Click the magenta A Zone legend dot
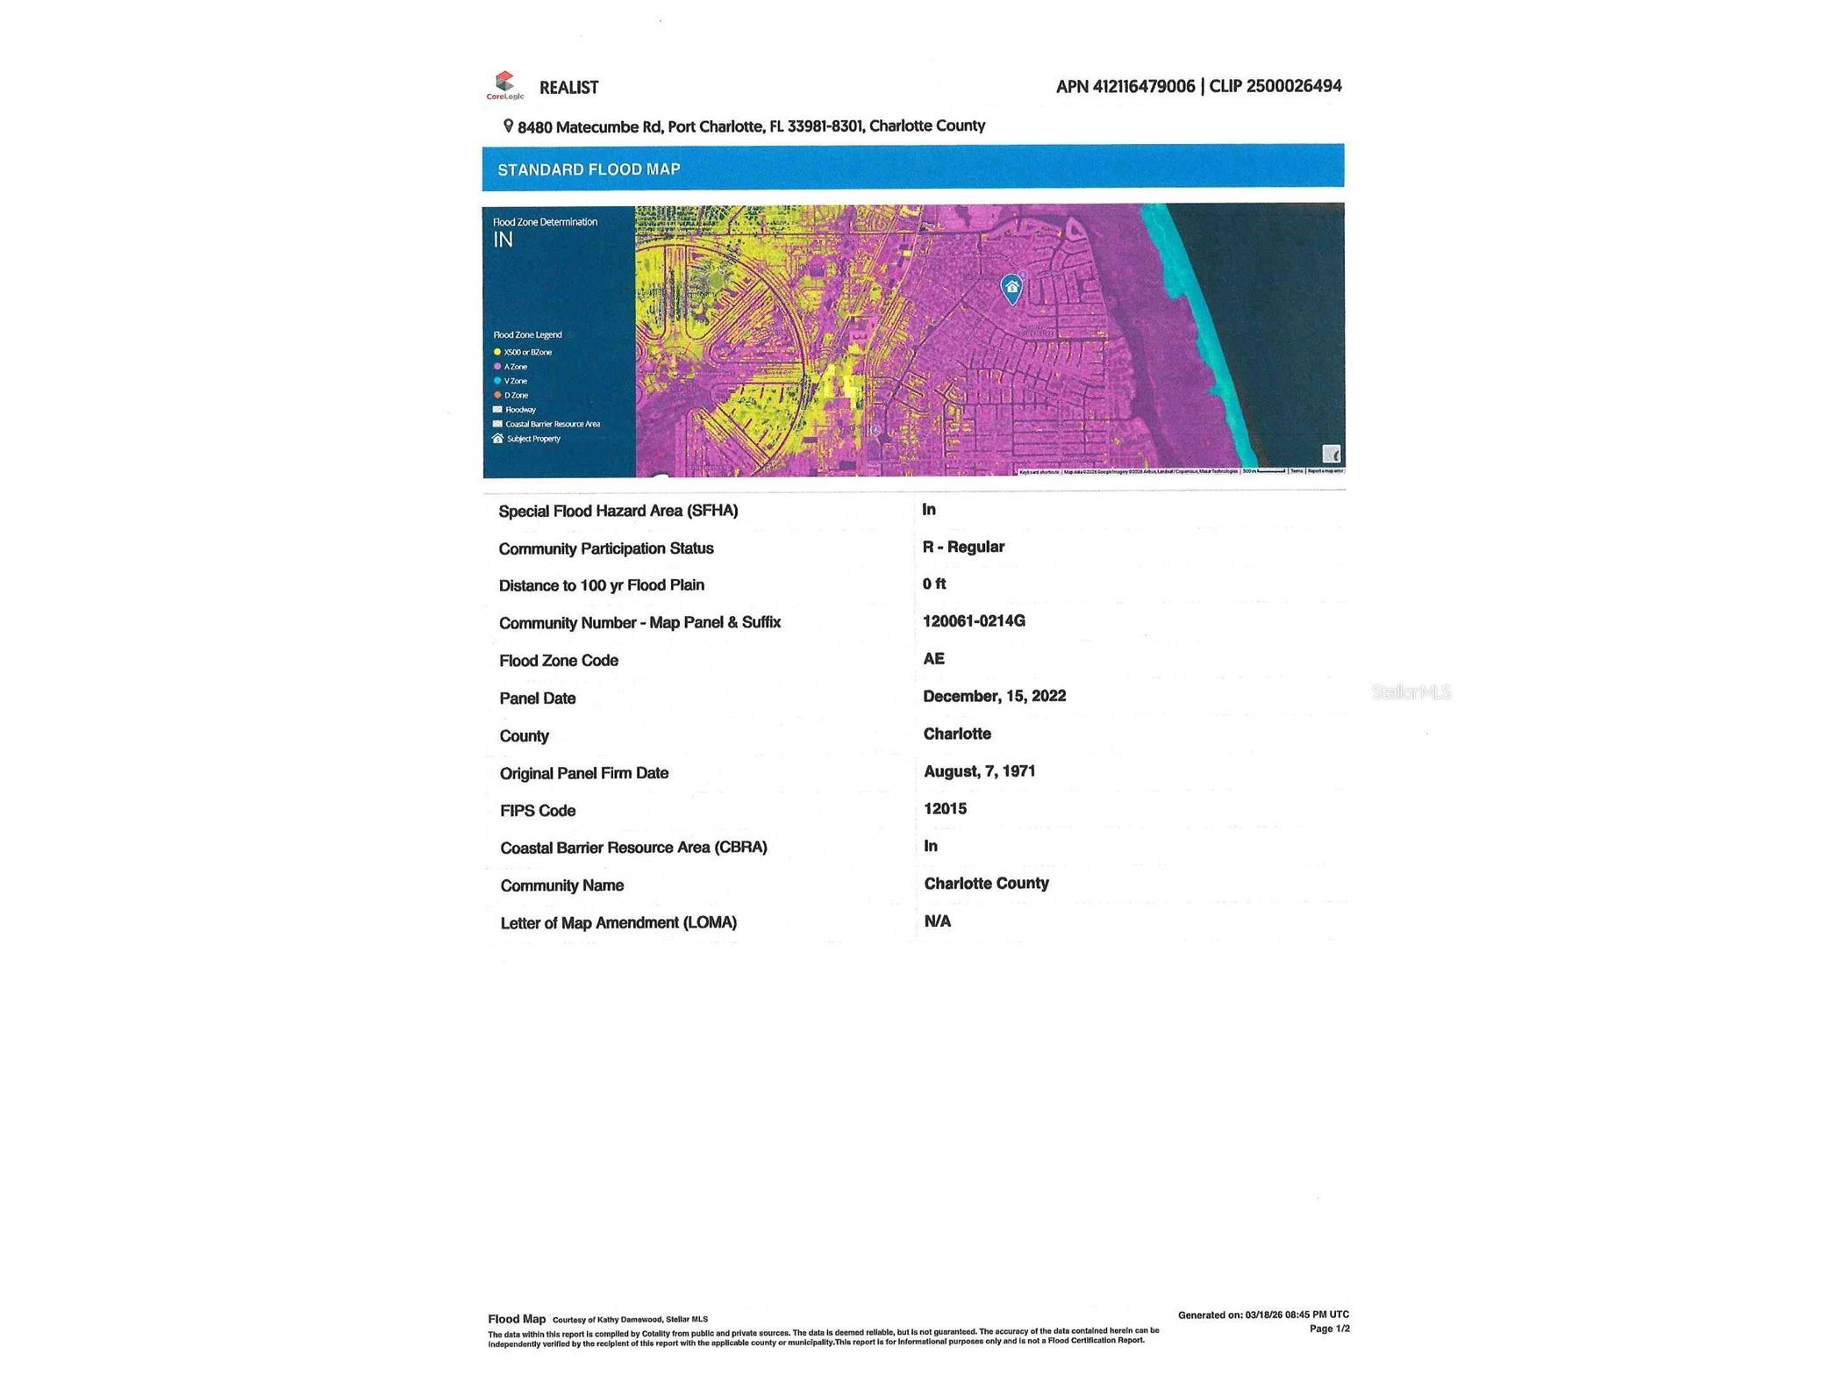1843x1383 pixels. click(497, 366)
